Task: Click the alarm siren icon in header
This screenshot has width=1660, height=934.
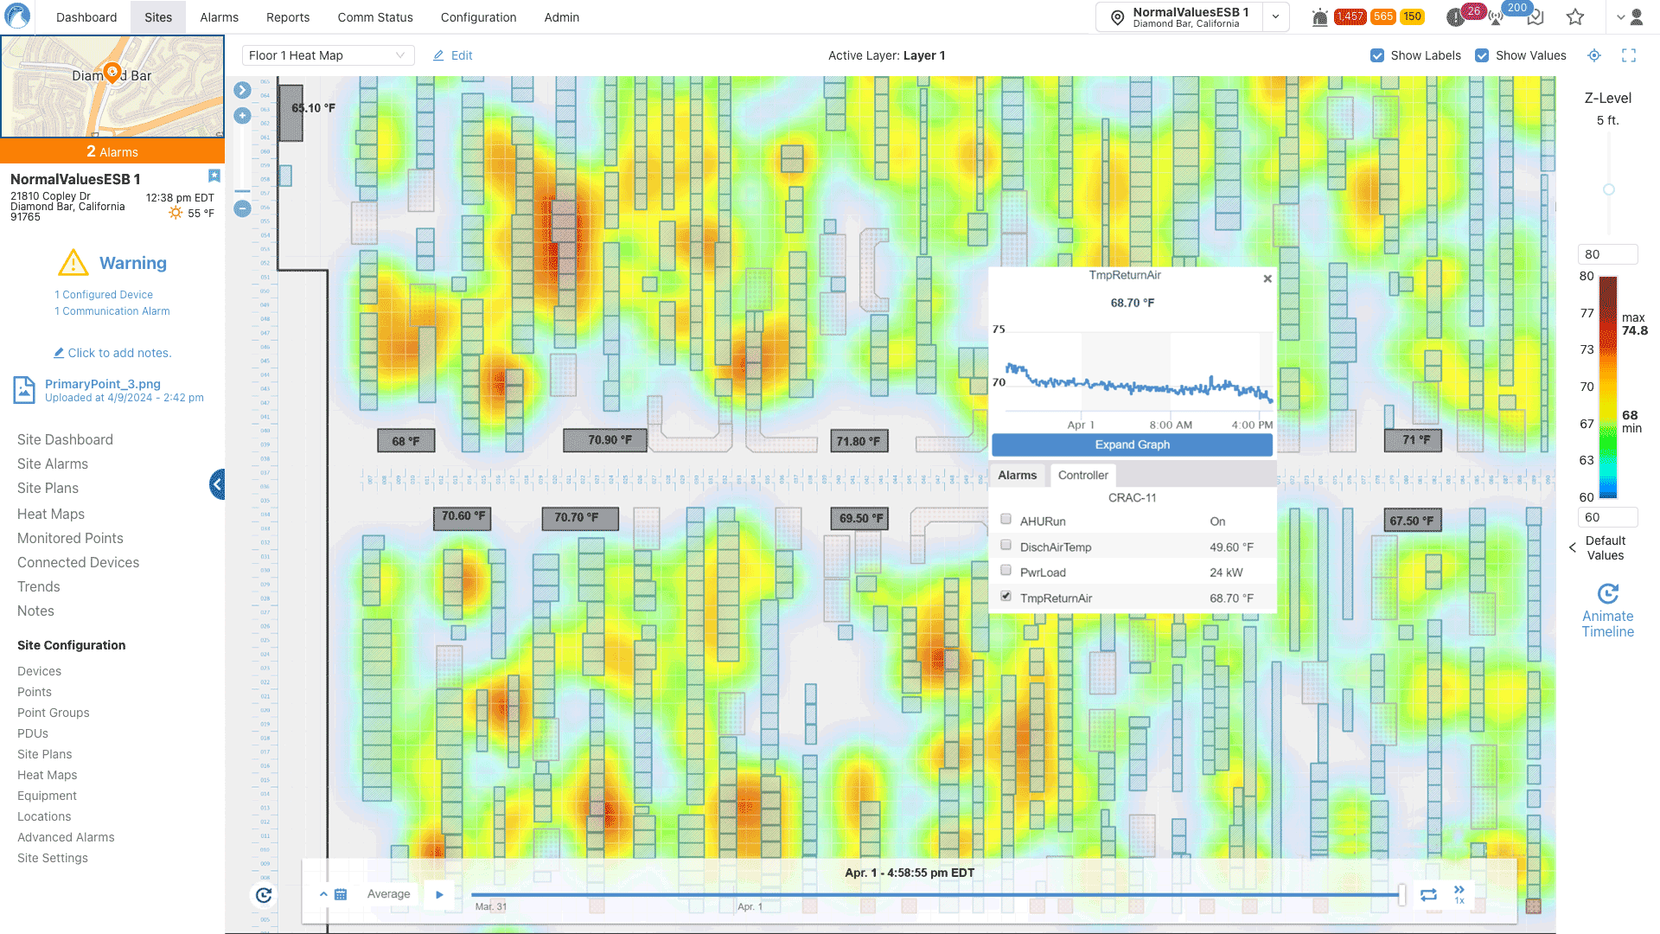Action: tap(1319, 17)
